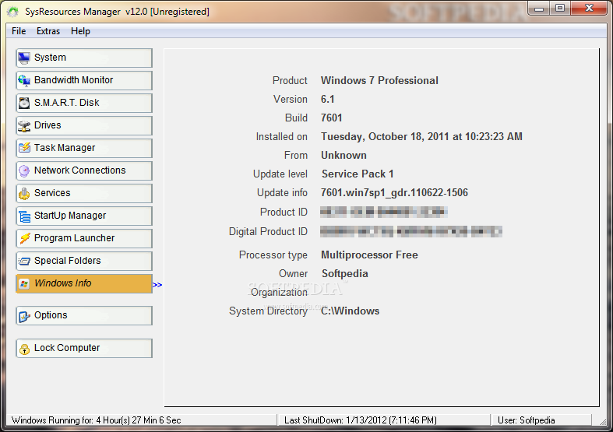
Task: Click the Options button label
Action: point(51,315)
